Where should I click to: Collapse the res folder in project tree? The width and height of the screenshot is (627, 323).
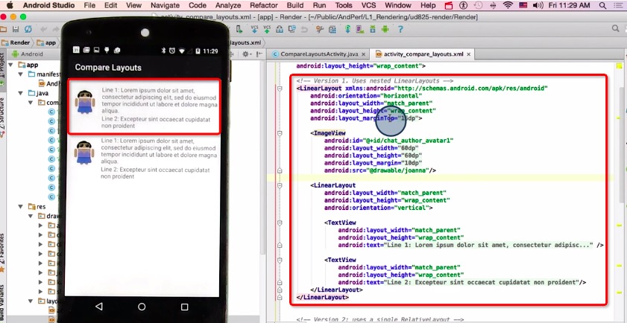(21, 206)
